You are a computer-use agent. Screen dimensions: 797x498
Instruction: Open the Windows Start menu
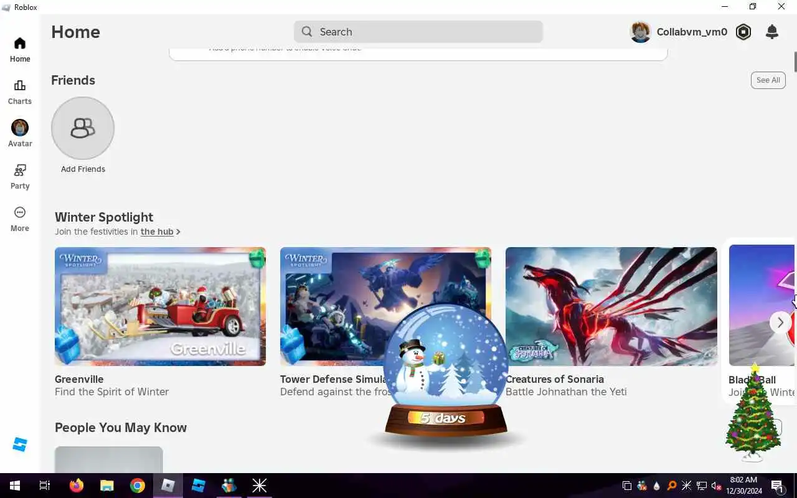[x=15, y=486]
